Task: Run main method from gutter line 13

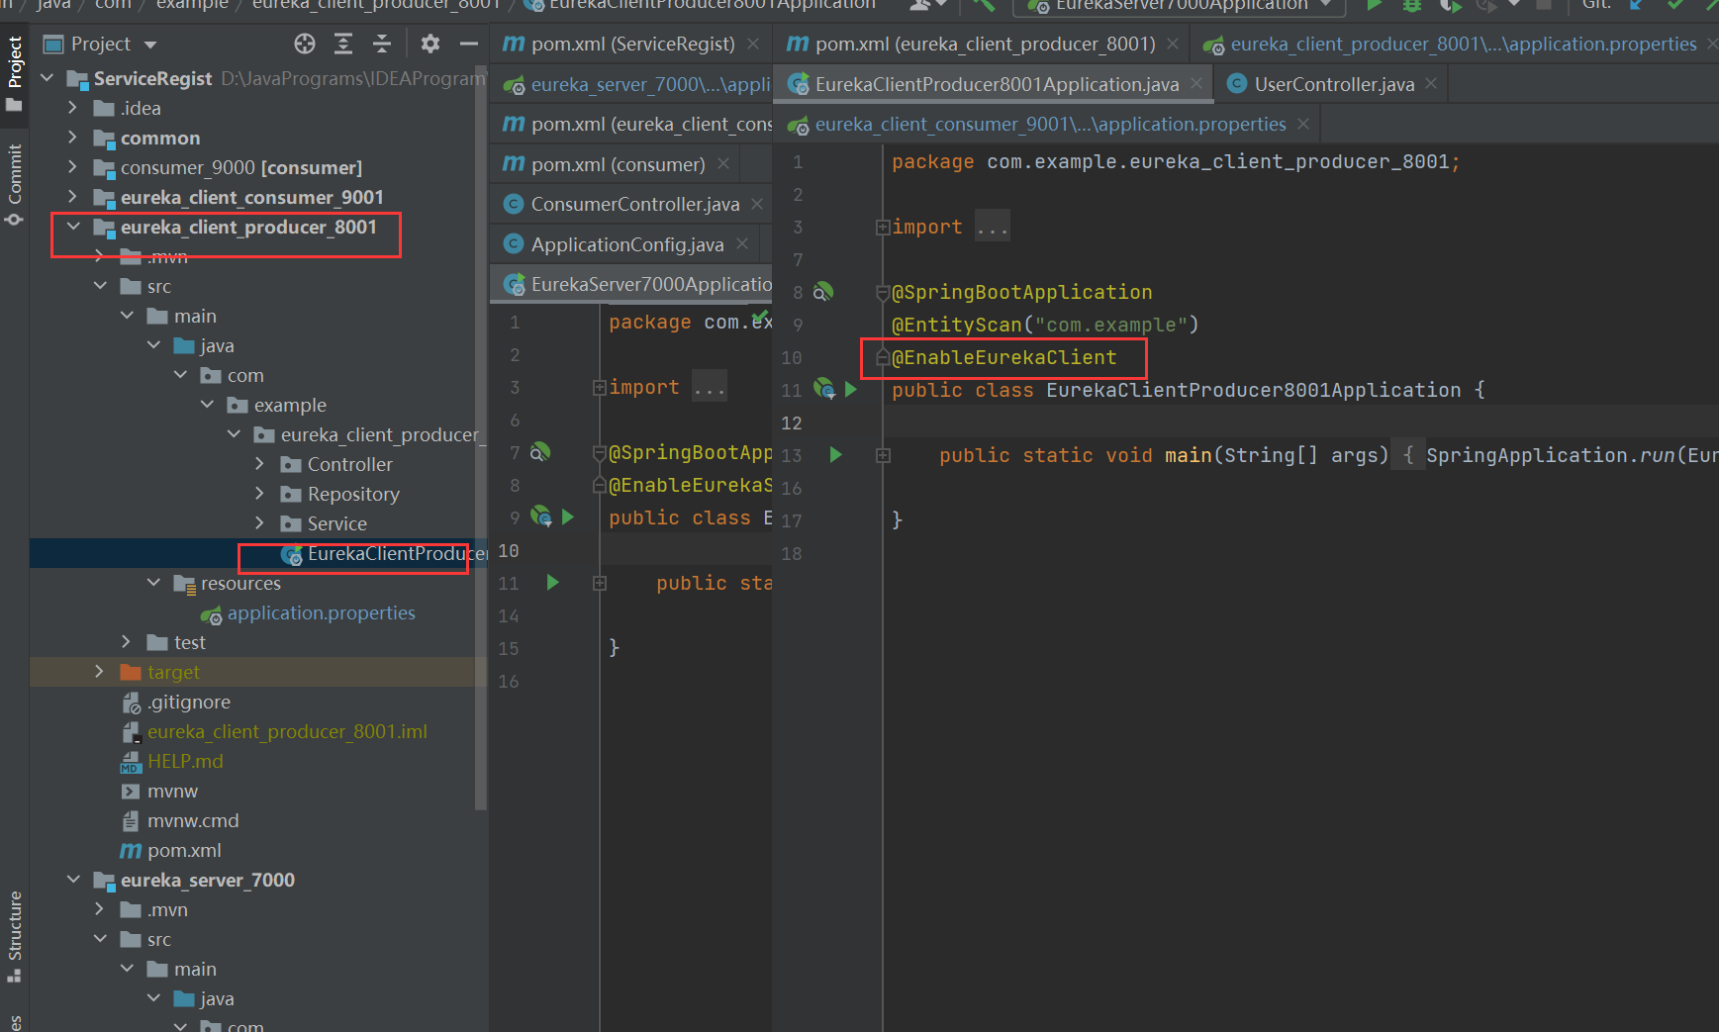Action: pos(835,454)
